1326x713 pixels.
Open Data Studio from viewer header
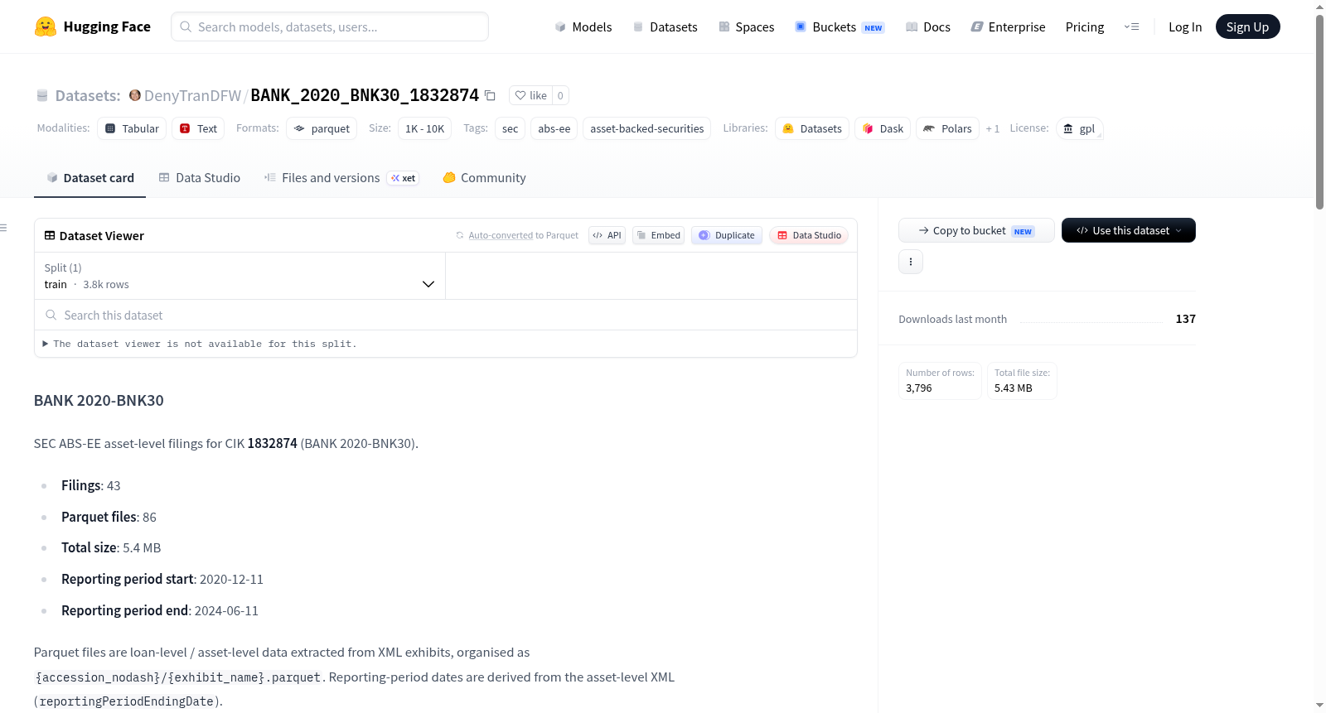coord(809,235)
